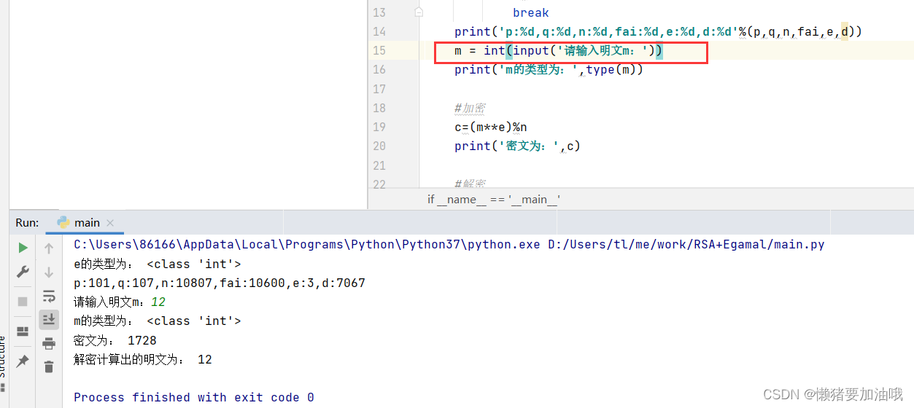Click console line 'm的类型为： <class 'int'>'
Viewport: 914px width, 408px height.
pyautogui.click(x=157, y=321)
